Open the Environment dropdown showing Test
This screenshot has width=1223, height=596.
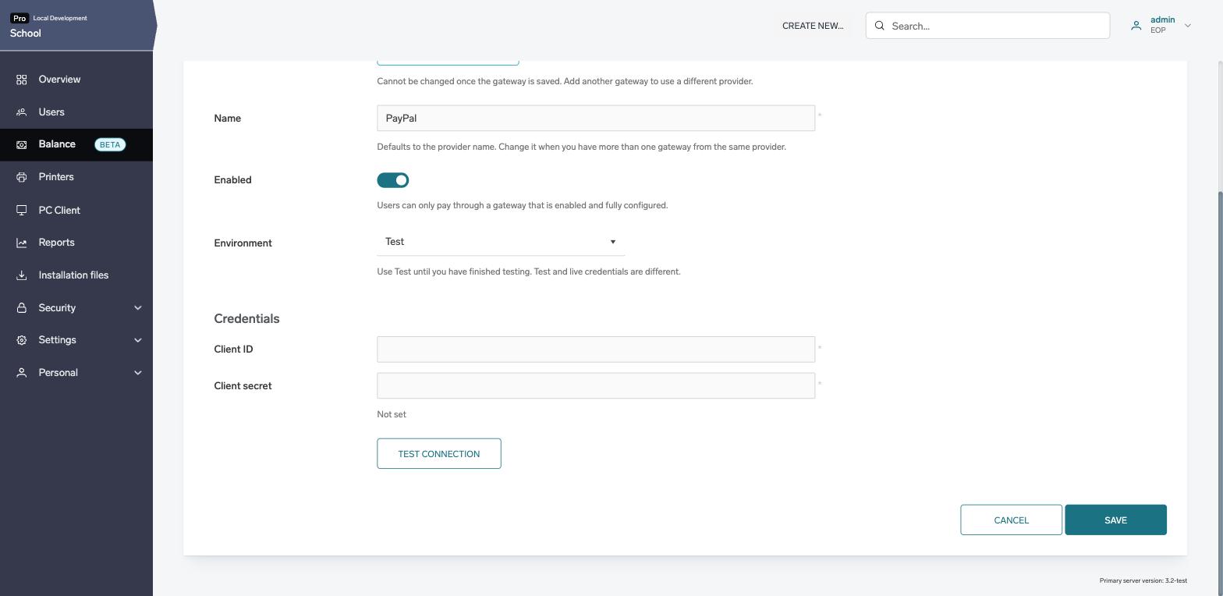pos(501,242)
